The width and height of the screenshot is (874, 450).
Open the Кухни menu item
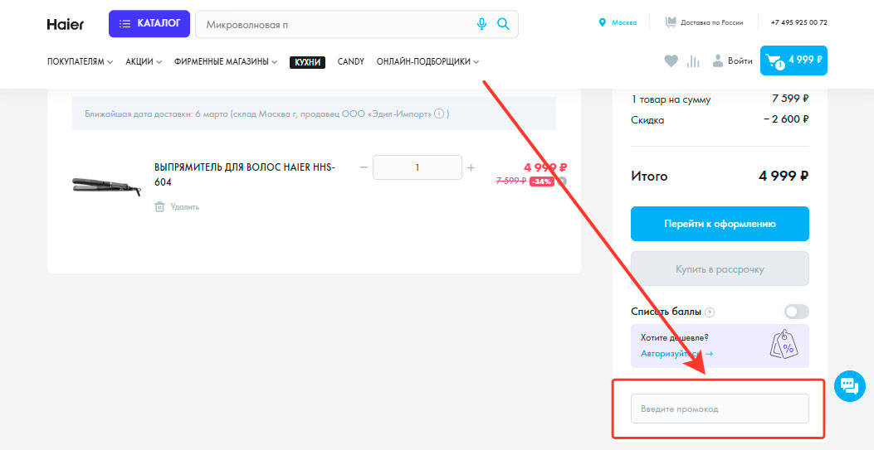tap(307, 61)
